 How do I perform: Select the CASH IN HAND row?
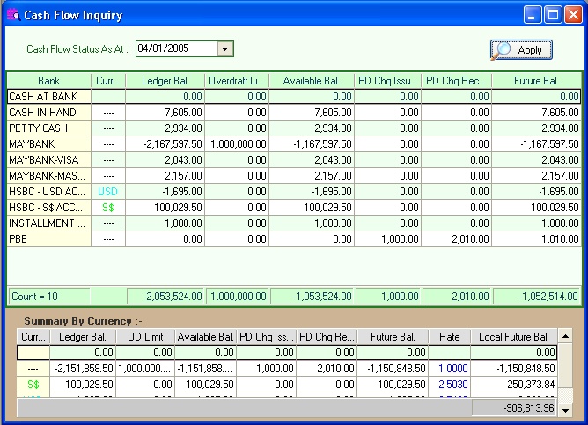tap(294, 112)
